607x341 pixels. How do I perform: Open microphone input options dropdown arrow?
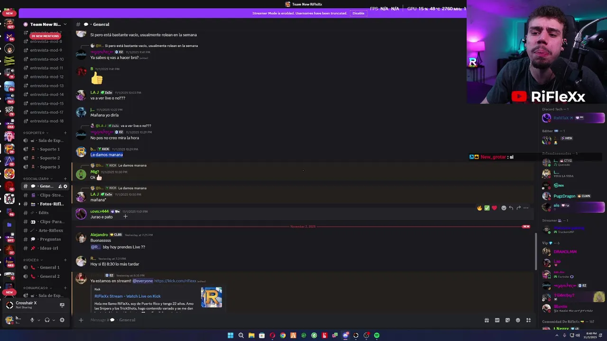point(39,320)
